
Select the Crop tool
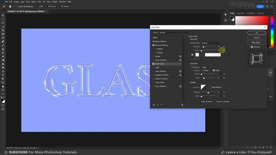click(3, 30)
